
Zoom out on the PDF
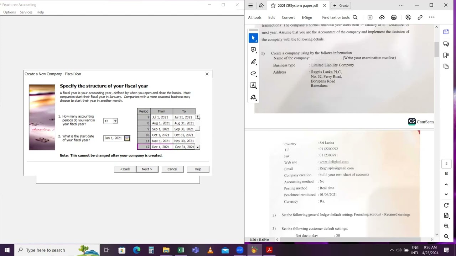point(446,236)
